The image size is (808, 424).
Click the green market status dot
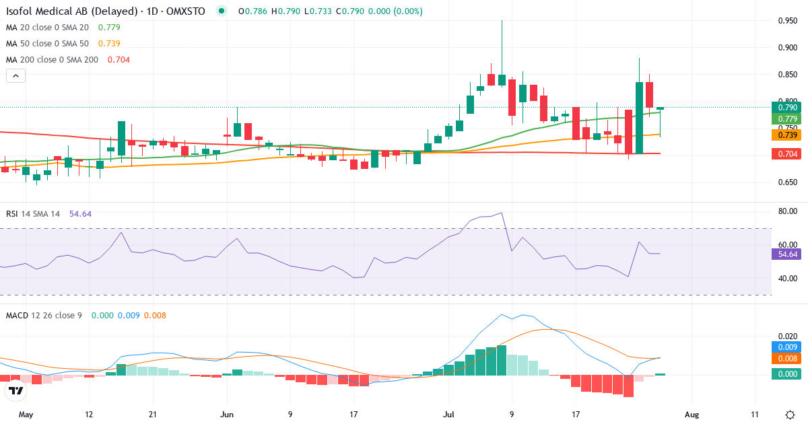point(222,11)
